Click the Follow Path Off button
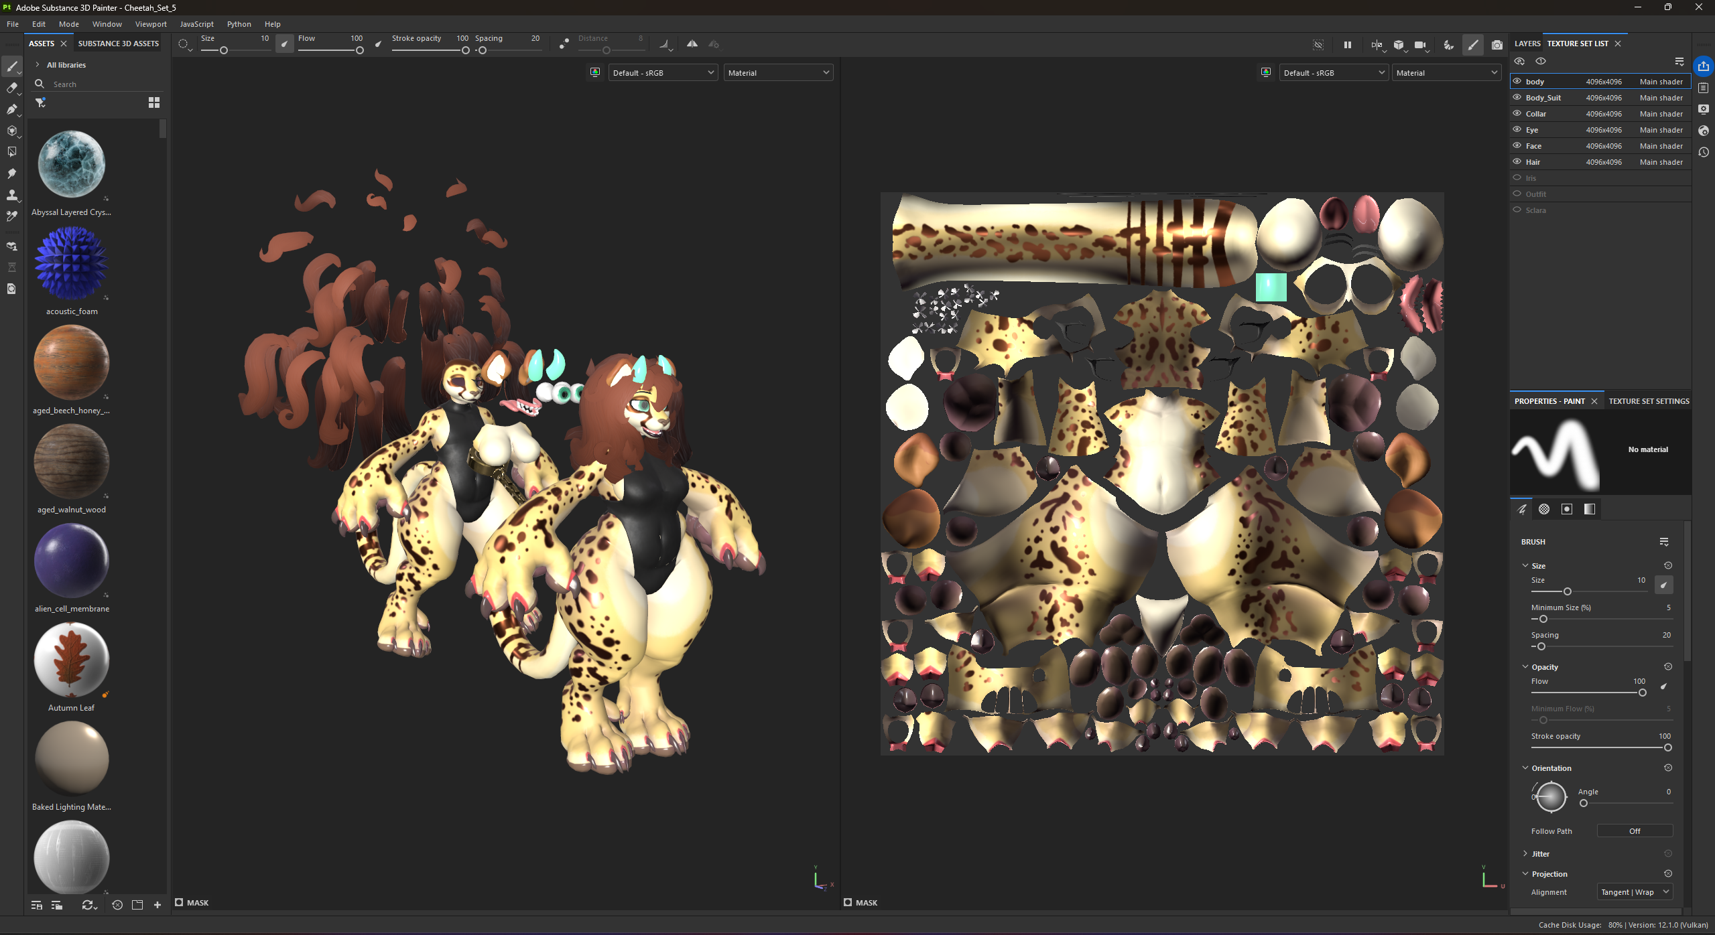The image size is (1715, 935). coord(1635,831)
